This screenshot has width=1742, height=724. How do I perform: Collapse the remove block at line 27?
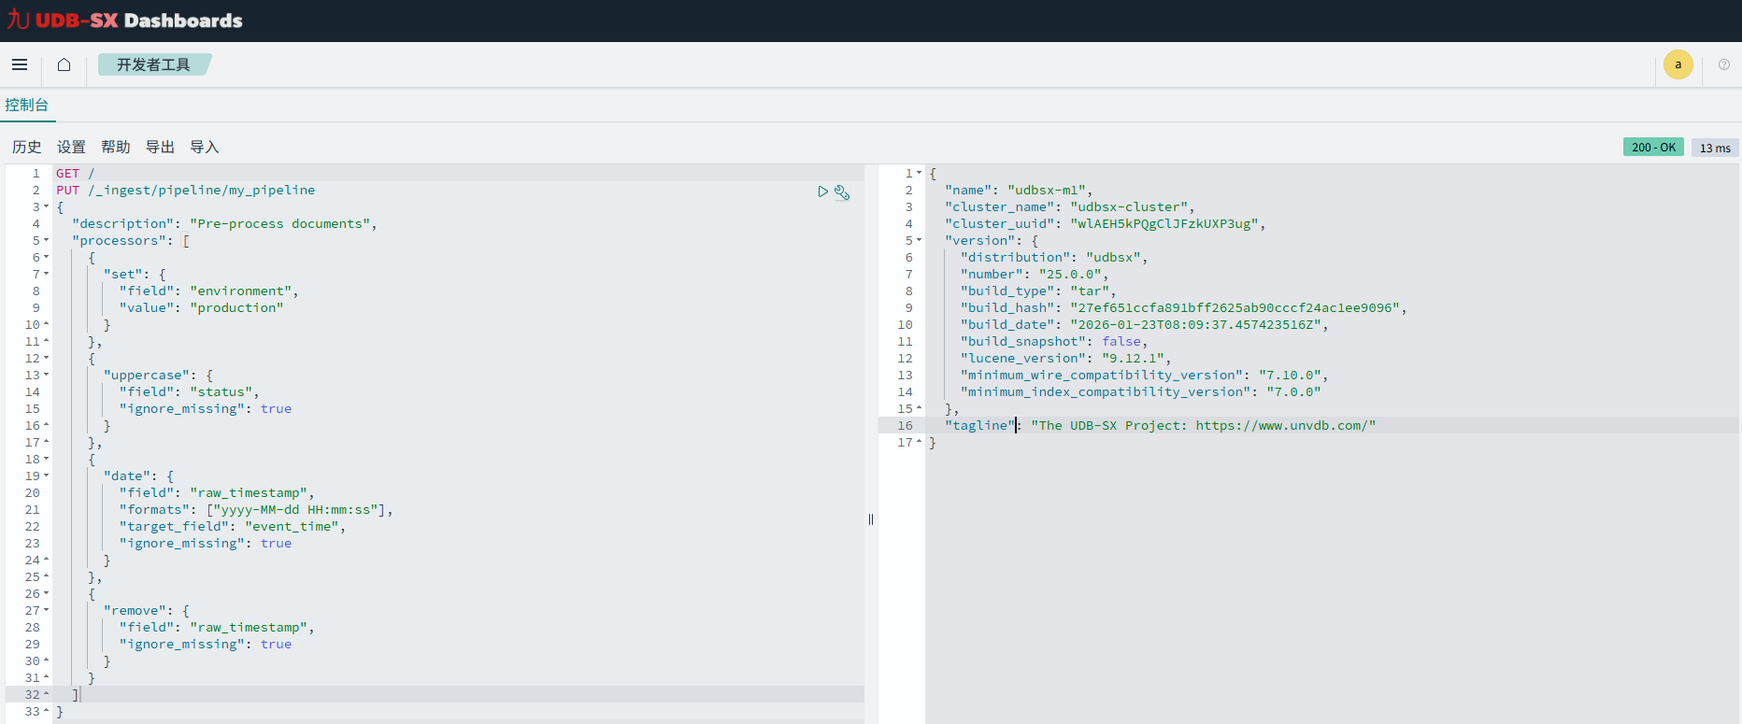[x=46, y=611]
